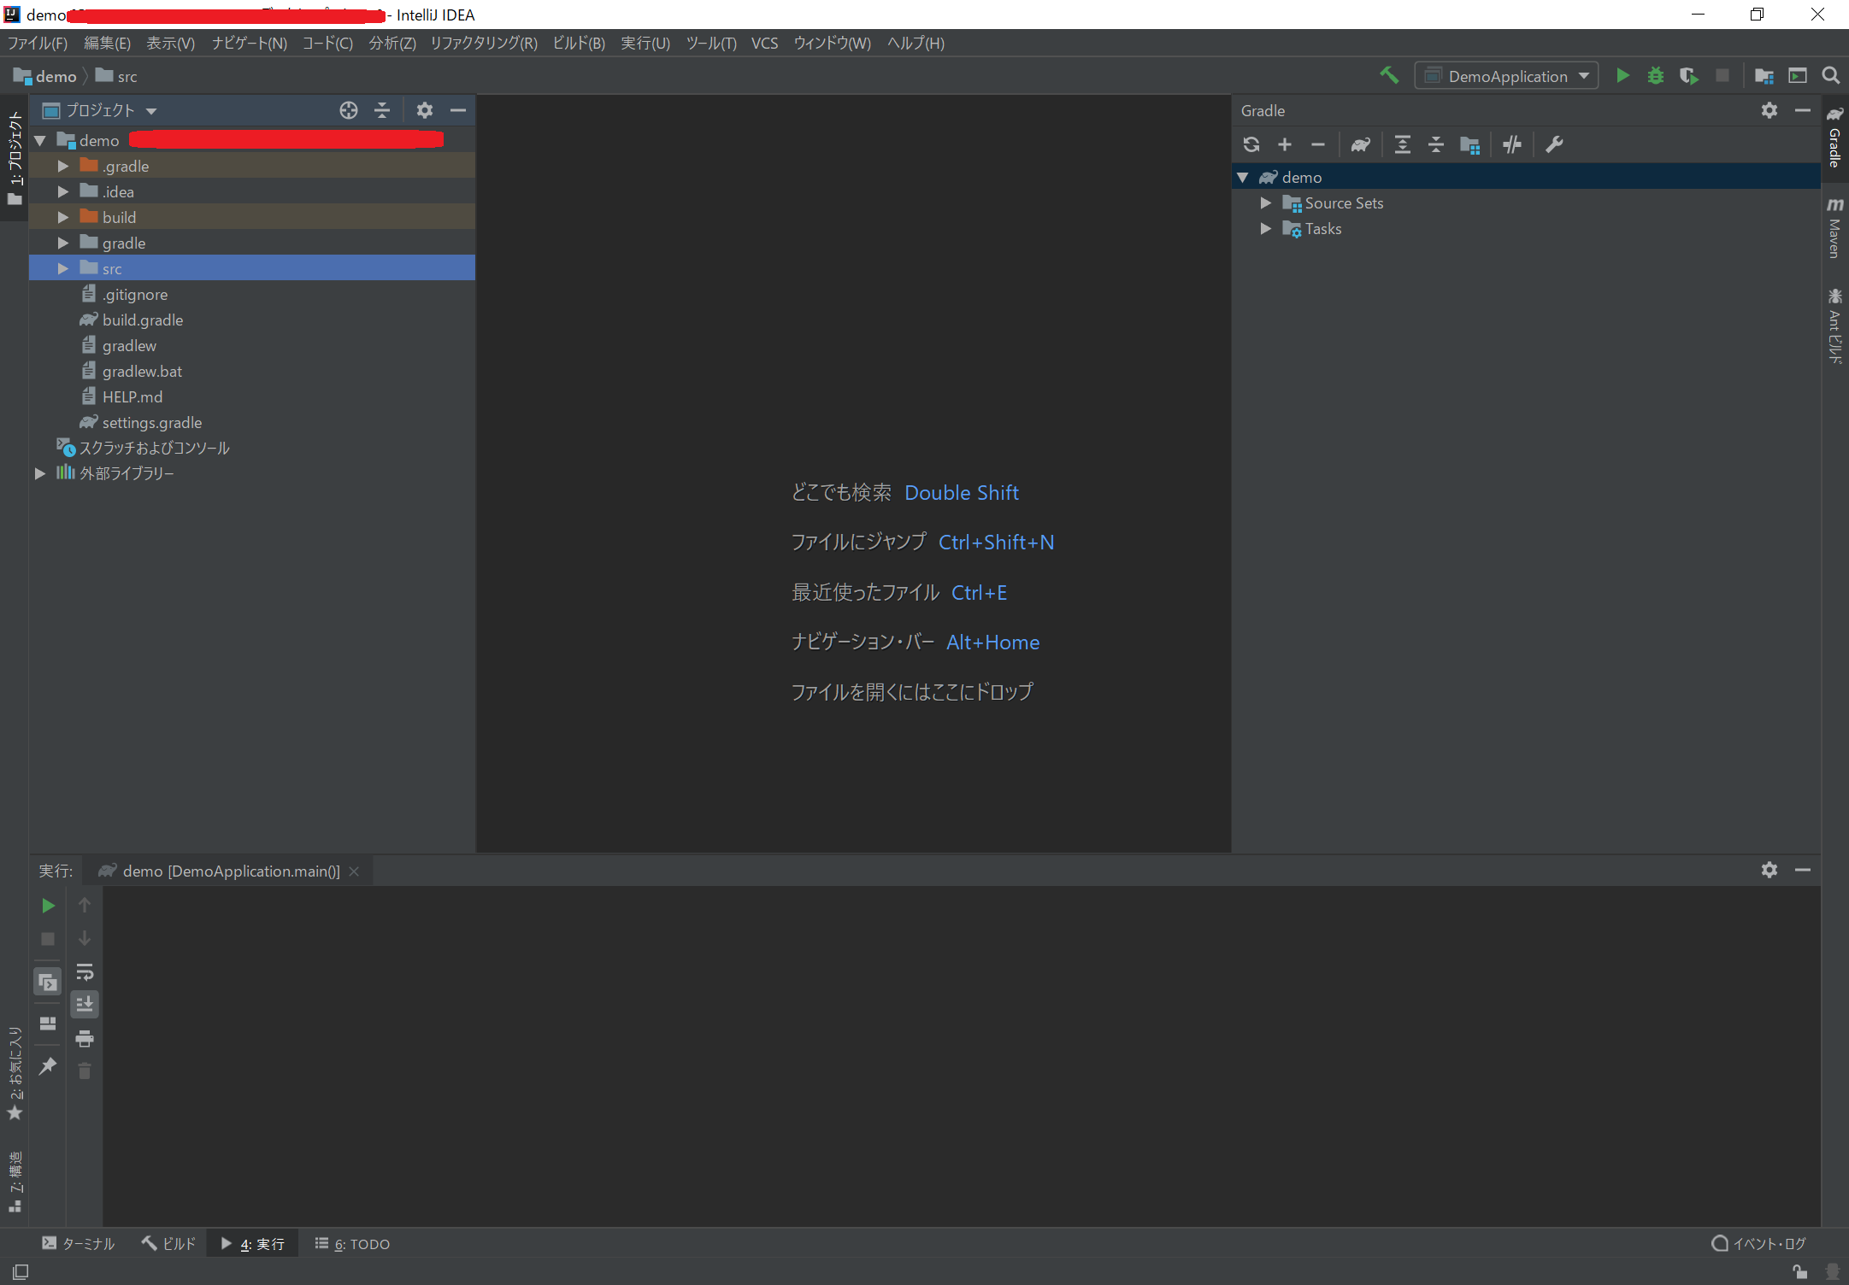
Task: Toggle the structure (構造) side tab
Action: tap(15, 1182)
